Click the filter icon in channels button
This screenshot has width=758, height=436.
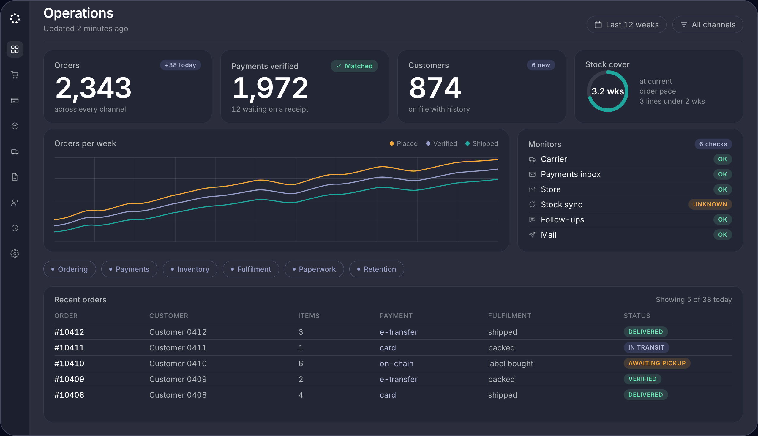coord(684,25)
